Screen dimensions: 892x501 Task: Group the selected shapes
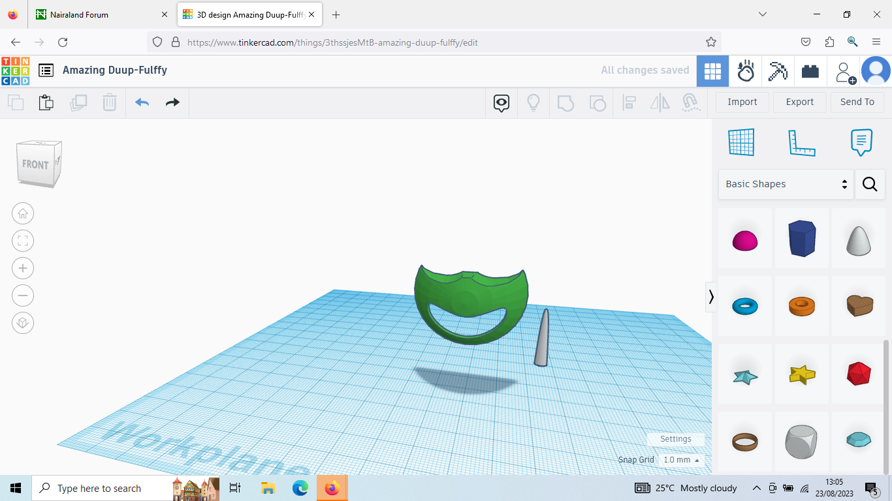click(x=565, y=102)
